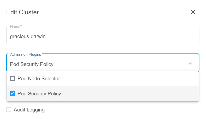Click the Edit Cluster dialog title

click(22, 12)
